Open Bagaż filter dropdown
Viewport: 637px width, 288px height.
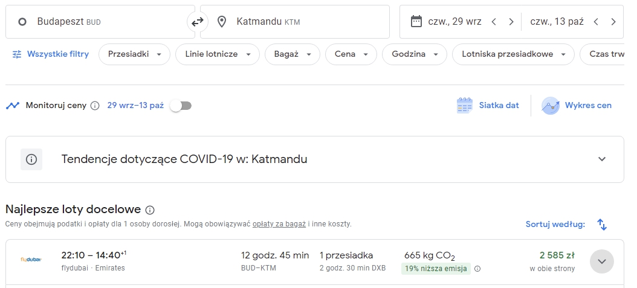293,54
